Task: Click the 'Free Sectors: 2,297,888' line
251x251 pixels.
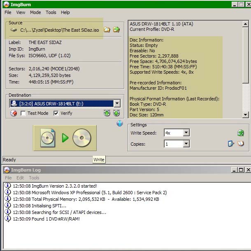Action: [x=154, y=56]
